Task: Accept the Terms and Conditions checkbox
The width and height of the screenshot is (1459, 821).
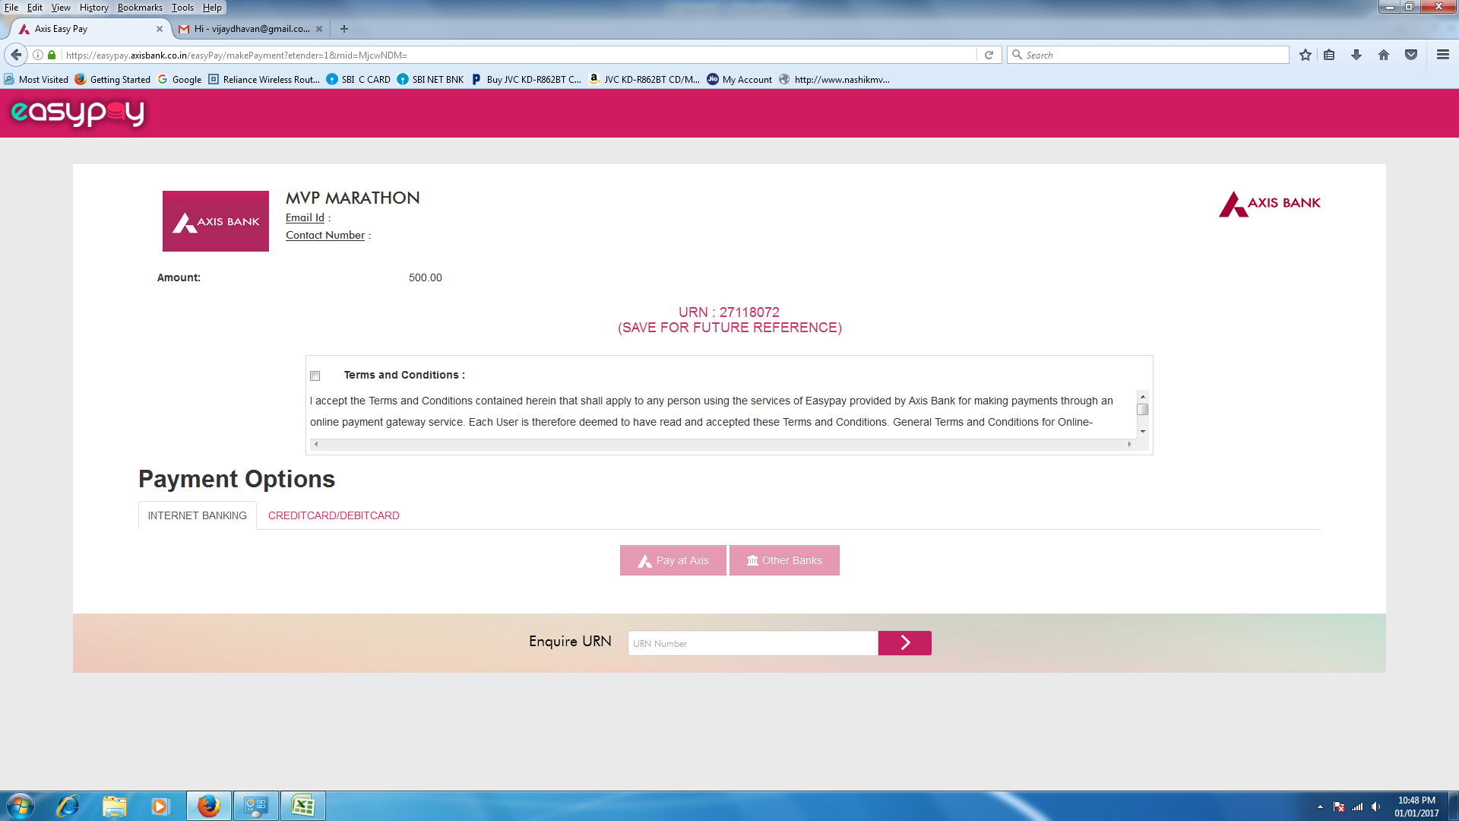Action: click(x=315, y=376)
